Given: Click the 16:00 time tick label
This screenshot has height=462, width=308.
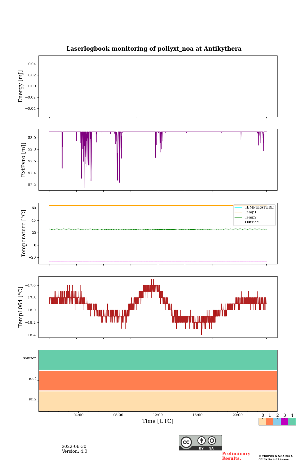Looking at the screenshot, I should pyautogui.click(x=198, y=415).
